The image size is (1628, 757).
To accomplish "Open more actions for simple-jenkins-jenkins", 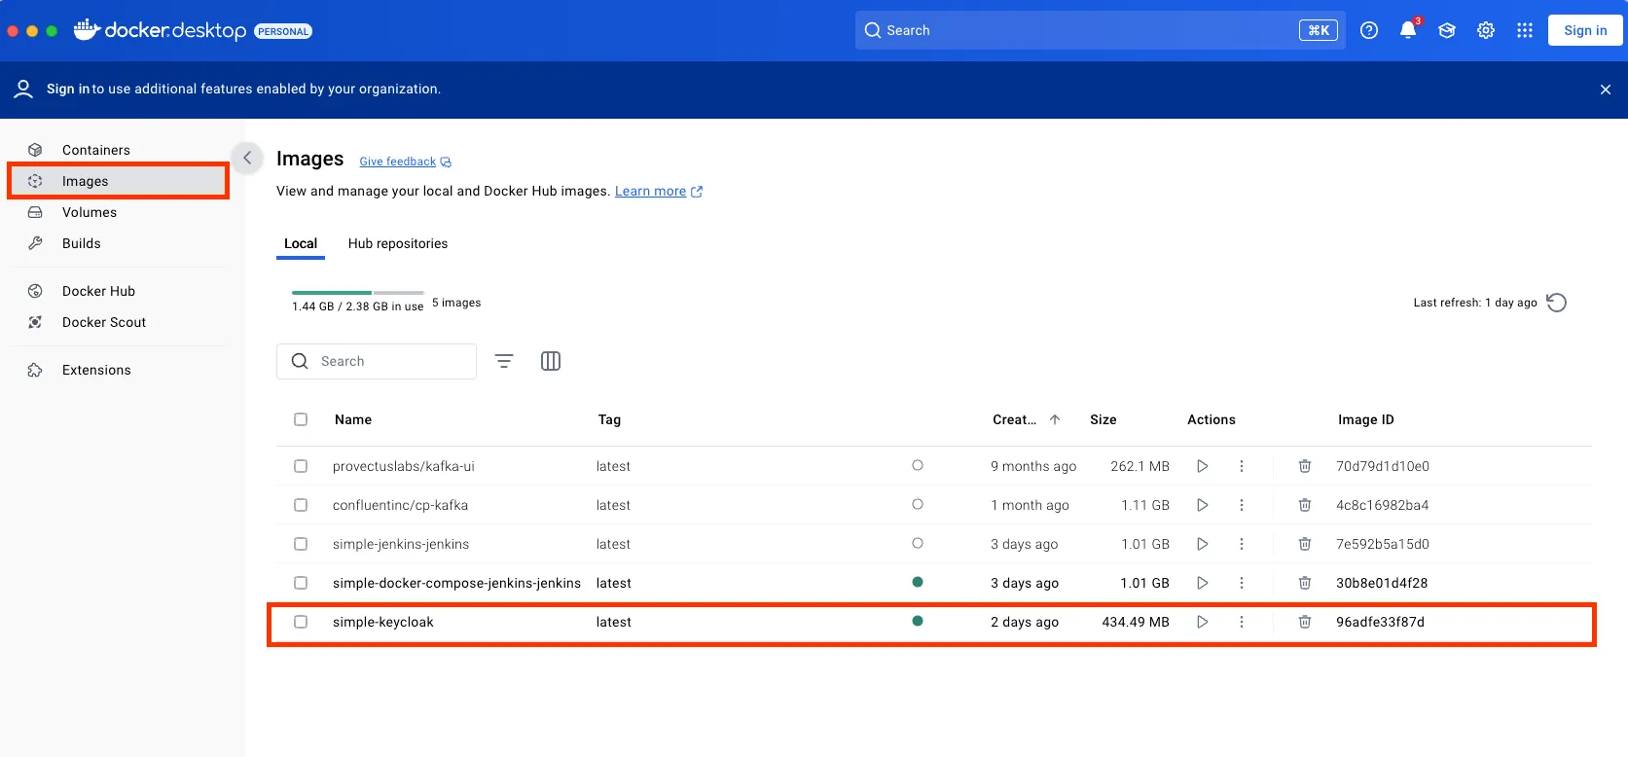I will coord(1242,544).
